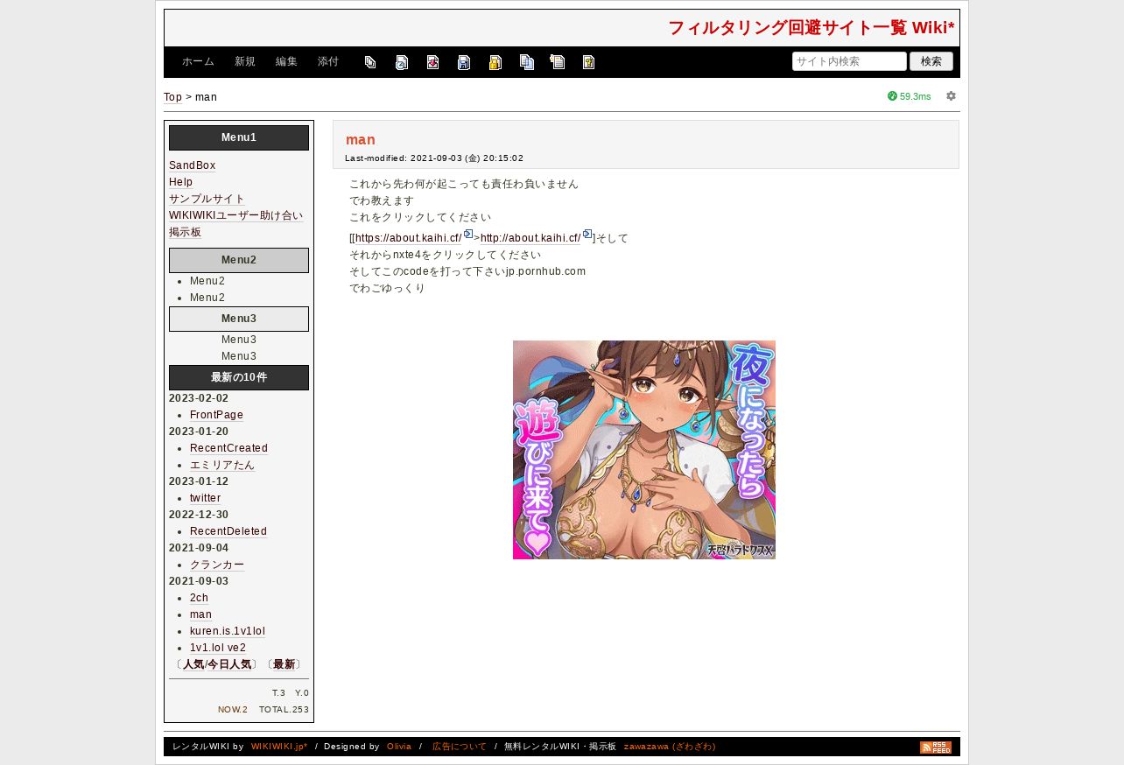The image size is (1124, 765).
Task: Click the 検索 search button
Action: (x=931, y=61)
